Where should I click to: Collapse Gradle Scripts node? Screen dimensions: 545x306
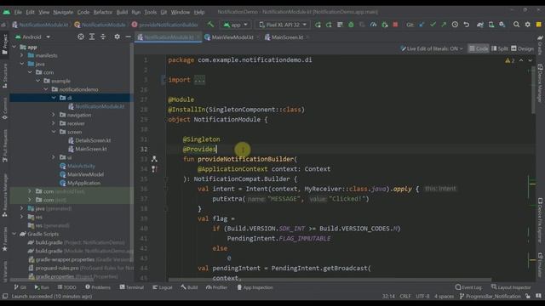click(14, 234)
